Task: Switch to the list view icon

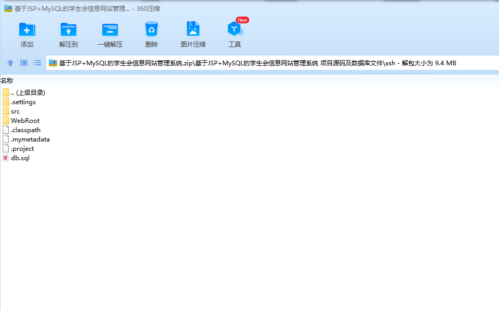Action: tap(37, 63)
